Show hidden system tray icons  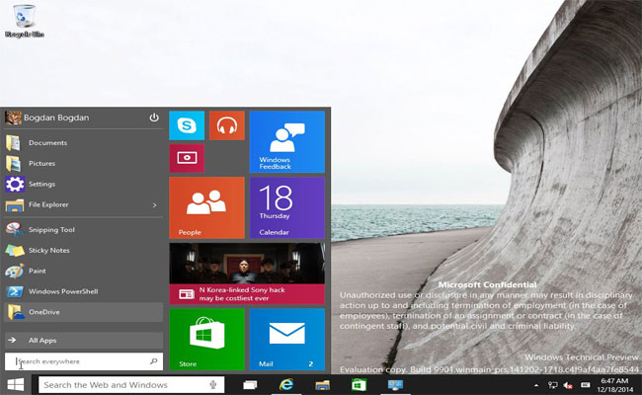point(536,385)
